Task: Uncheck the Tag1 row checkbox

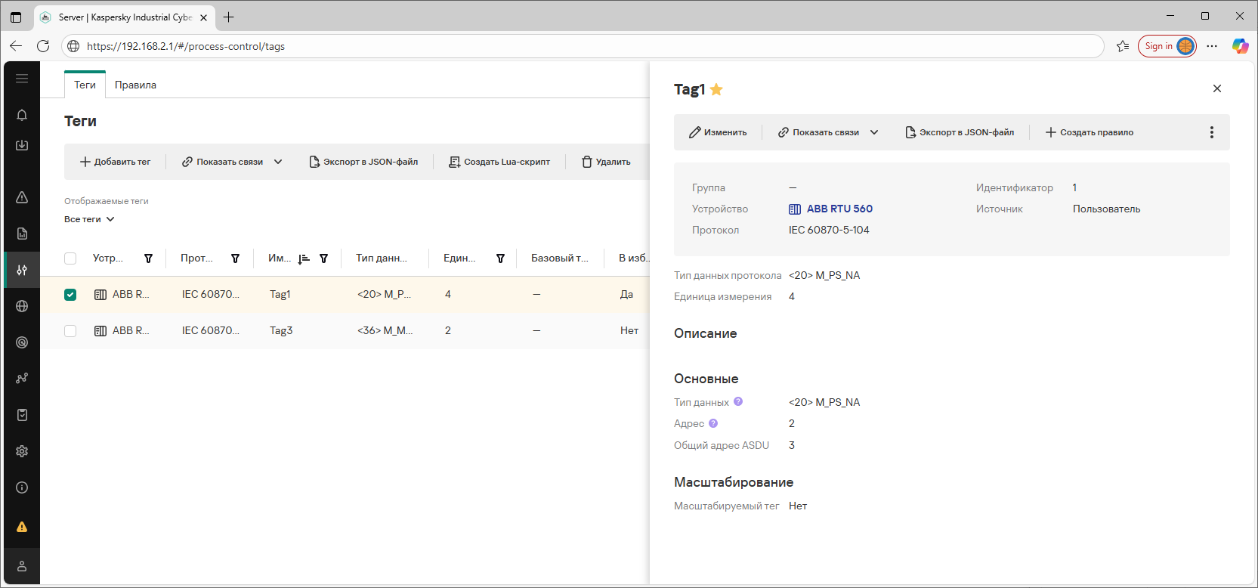Action: tap(70, 295)
